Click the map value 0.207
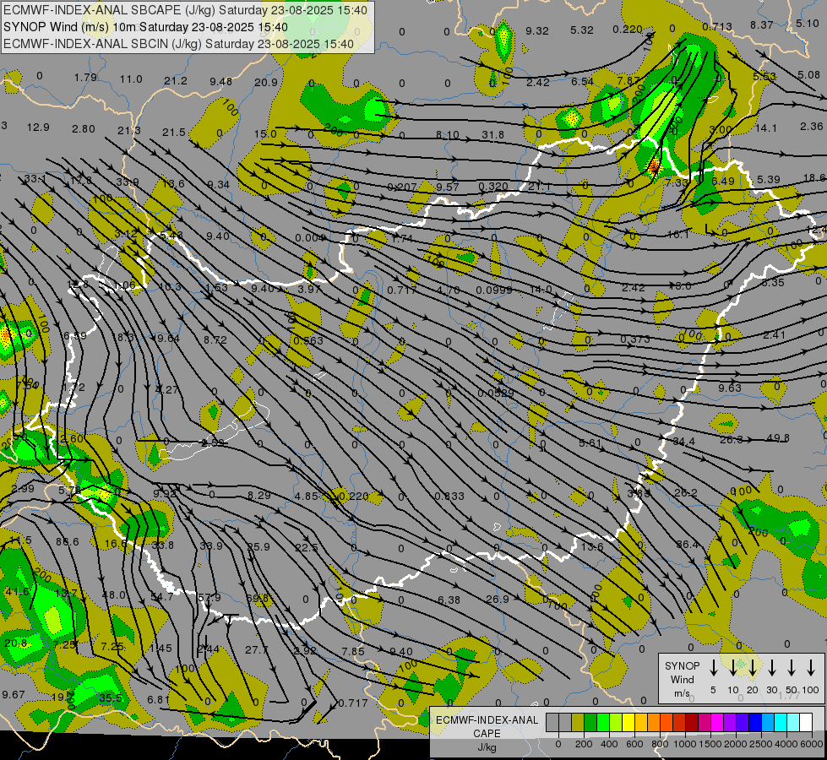Screen dimensions: 827x760 tap(402, 187)
